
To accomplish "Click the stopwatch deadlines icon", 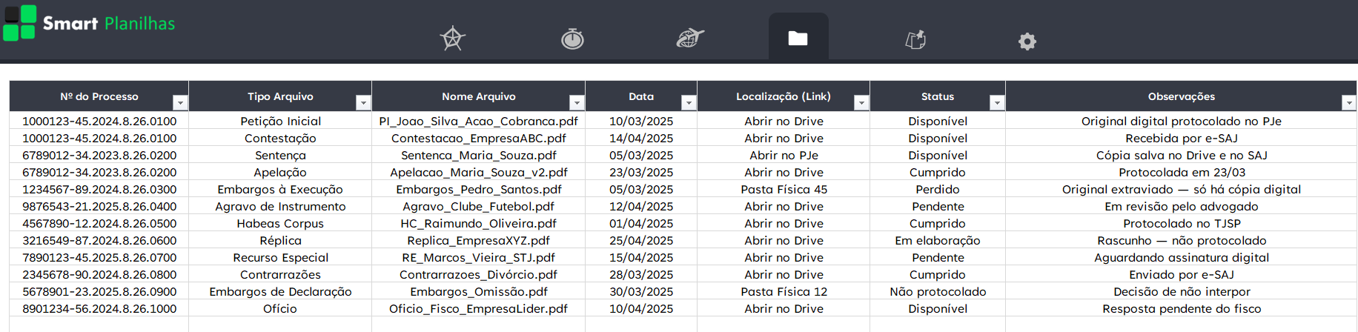I will 572,39.
